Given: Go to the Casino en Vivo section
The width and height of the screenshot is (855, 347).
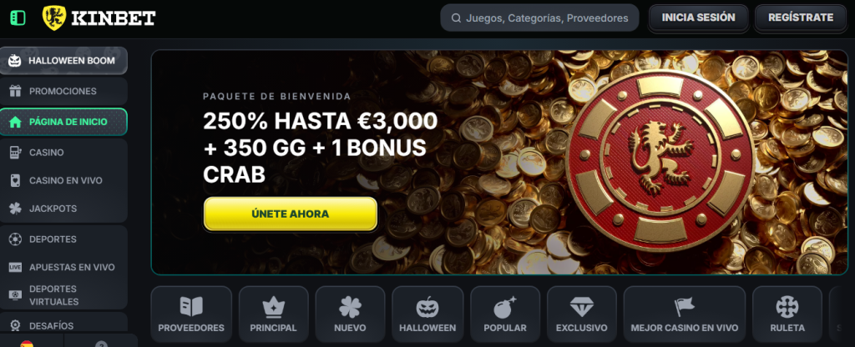Looking at the screenshot, I should [63, 180].
